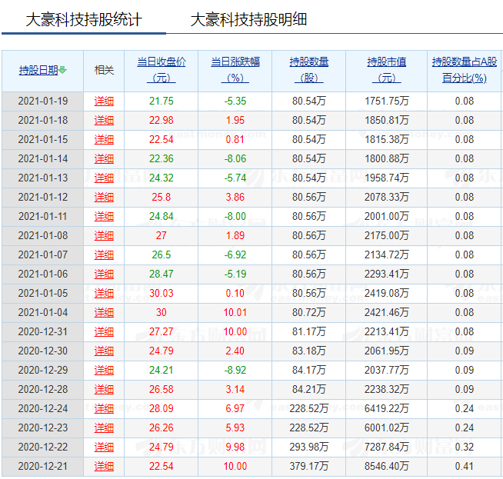This screenshot has width=503, height=479.
Task: Click holding quantity 81.17万
Action: click(309, 332)
